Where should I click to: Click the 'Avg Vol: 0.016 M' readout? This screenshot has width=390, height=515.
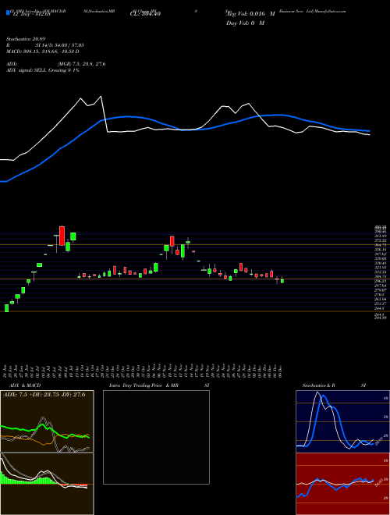[250, 14]
